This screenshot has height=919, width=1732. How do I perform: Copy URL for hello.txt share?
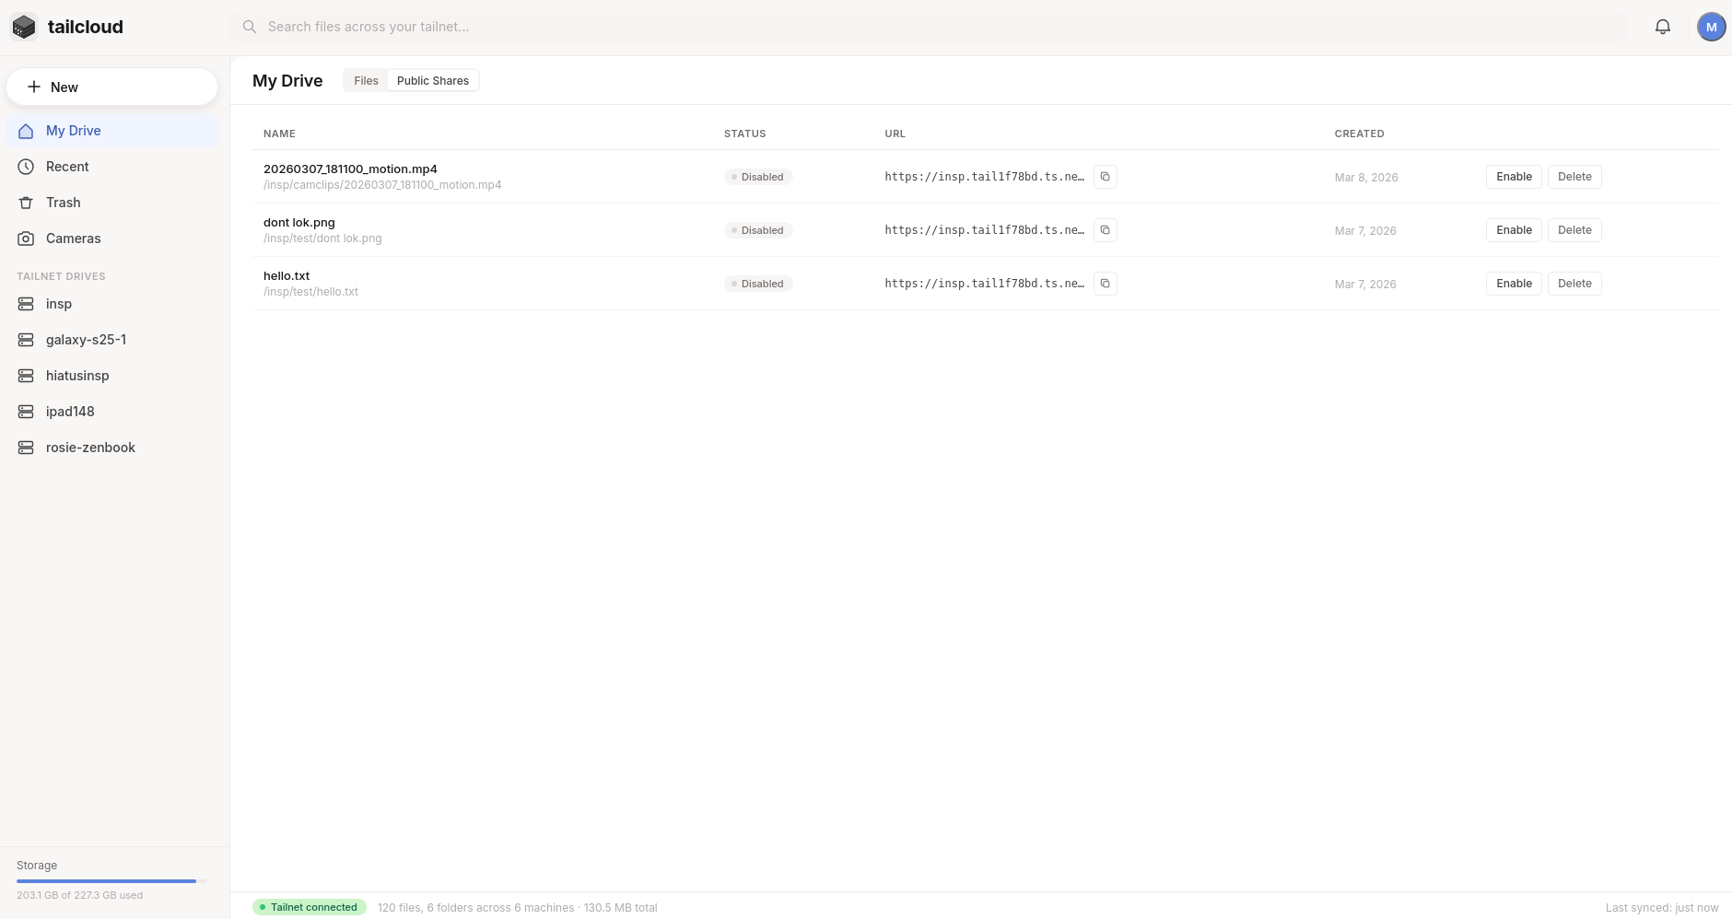1106,284
